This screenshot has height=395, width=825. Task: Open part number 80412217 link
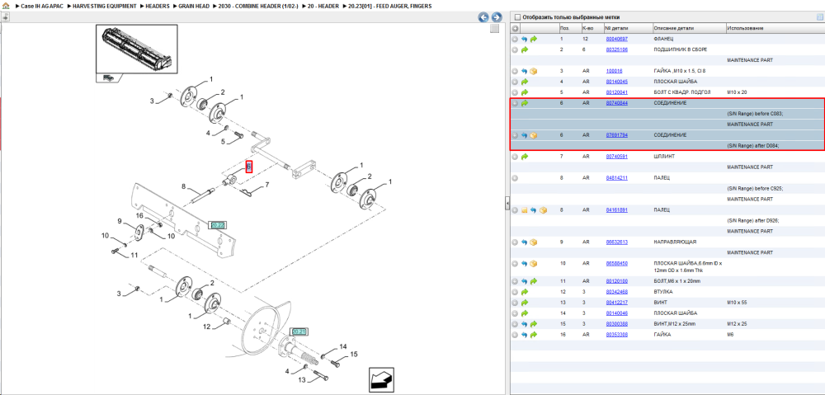pos(616,303)
